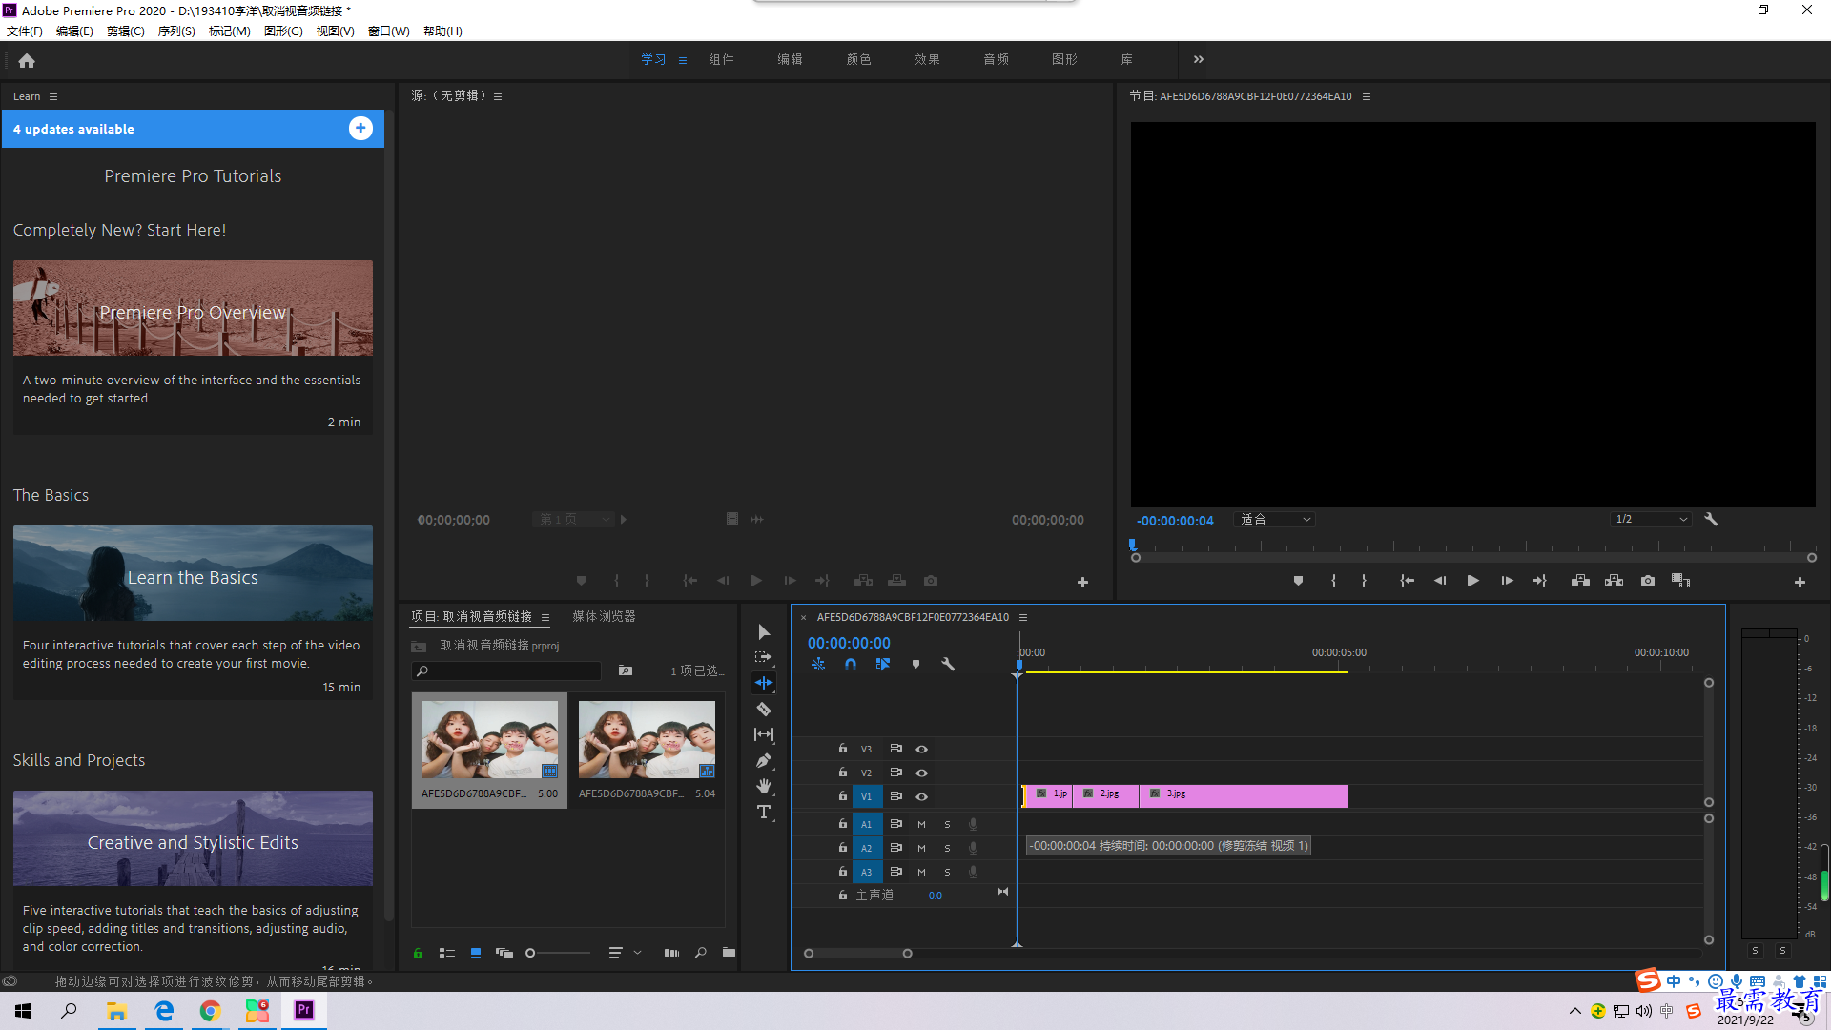Viewport: 1831px width, 1030px height.
Task: Click the Find magnifier in project panel footer
Action: tap(701, 953)
